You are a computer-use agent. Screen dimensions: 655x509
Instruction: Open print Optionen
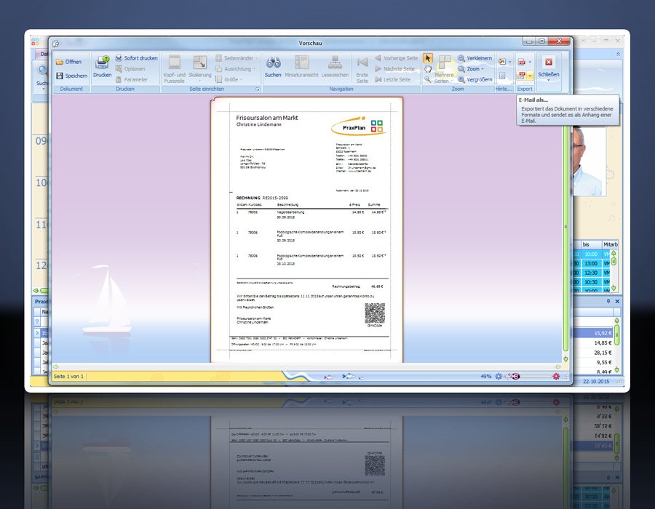pyautogui.click(x=130, y=69)
